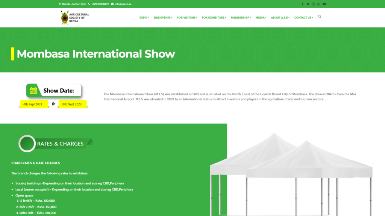Screen dimensions: 385x216
Task: Click the 10th Sept 2023 date tag
Action: pos(73,104)
